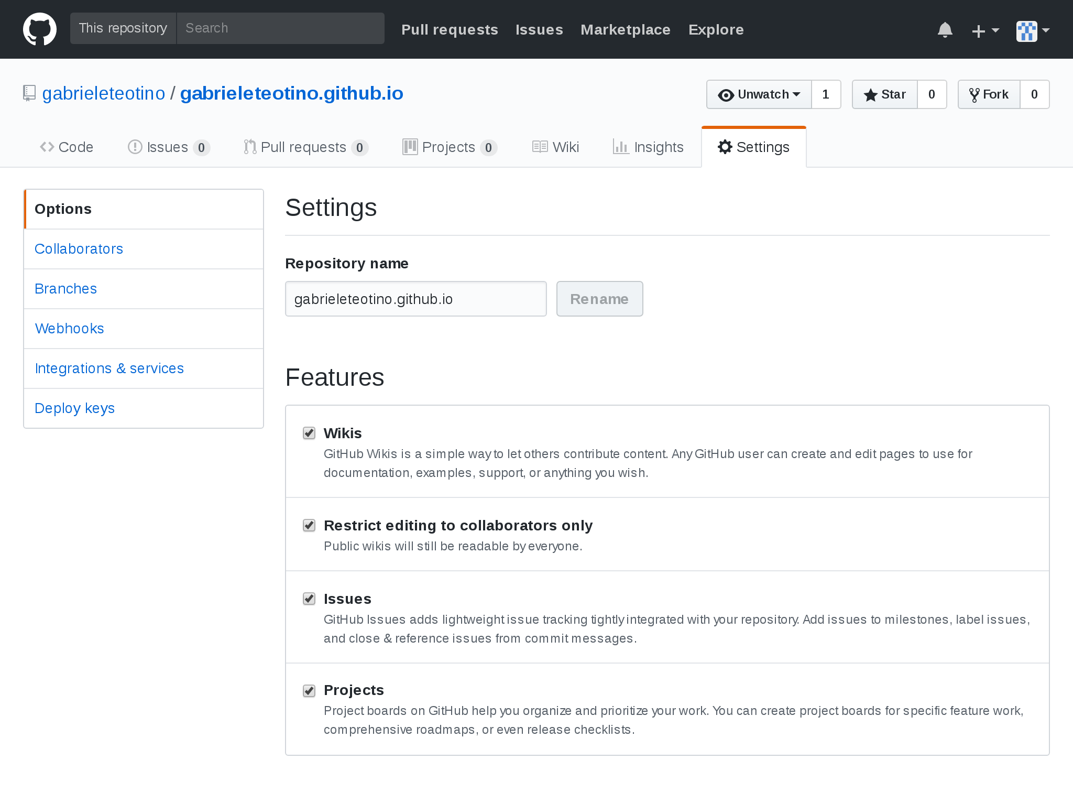
Task: Switch to the Insights tab
Action: pos(648,147)
